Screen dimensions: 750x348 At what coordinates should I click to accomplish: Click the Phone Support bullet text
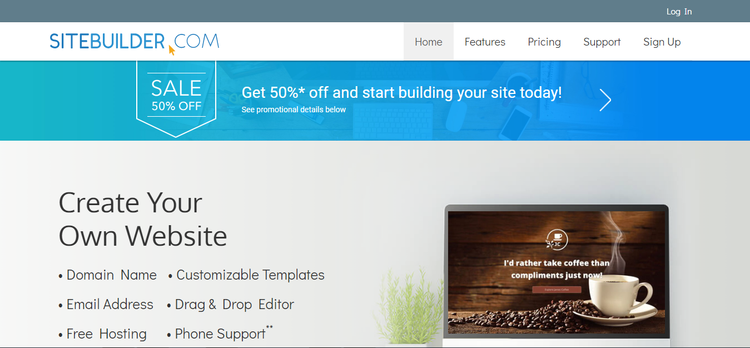point(220,334)
